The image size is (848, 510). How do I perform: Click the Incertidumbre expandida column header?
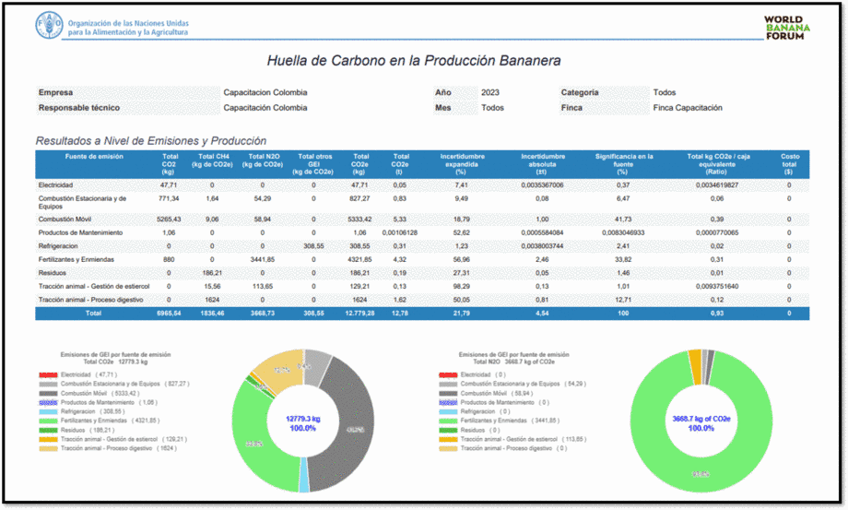click(x=461, y=163)
